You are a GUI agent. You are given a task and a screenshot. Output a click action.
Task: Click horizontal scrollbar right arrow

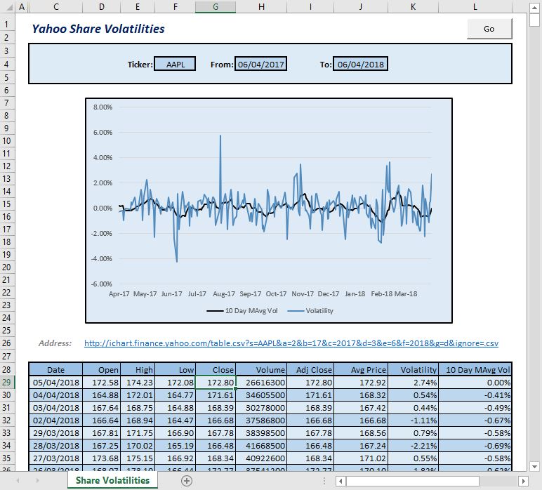tap(523, 481)
